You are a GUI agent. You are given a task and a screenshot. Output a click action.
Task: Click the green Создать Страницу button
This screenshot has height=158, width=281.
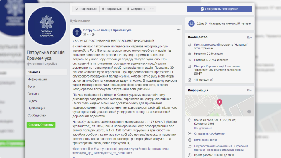point(41,125)
